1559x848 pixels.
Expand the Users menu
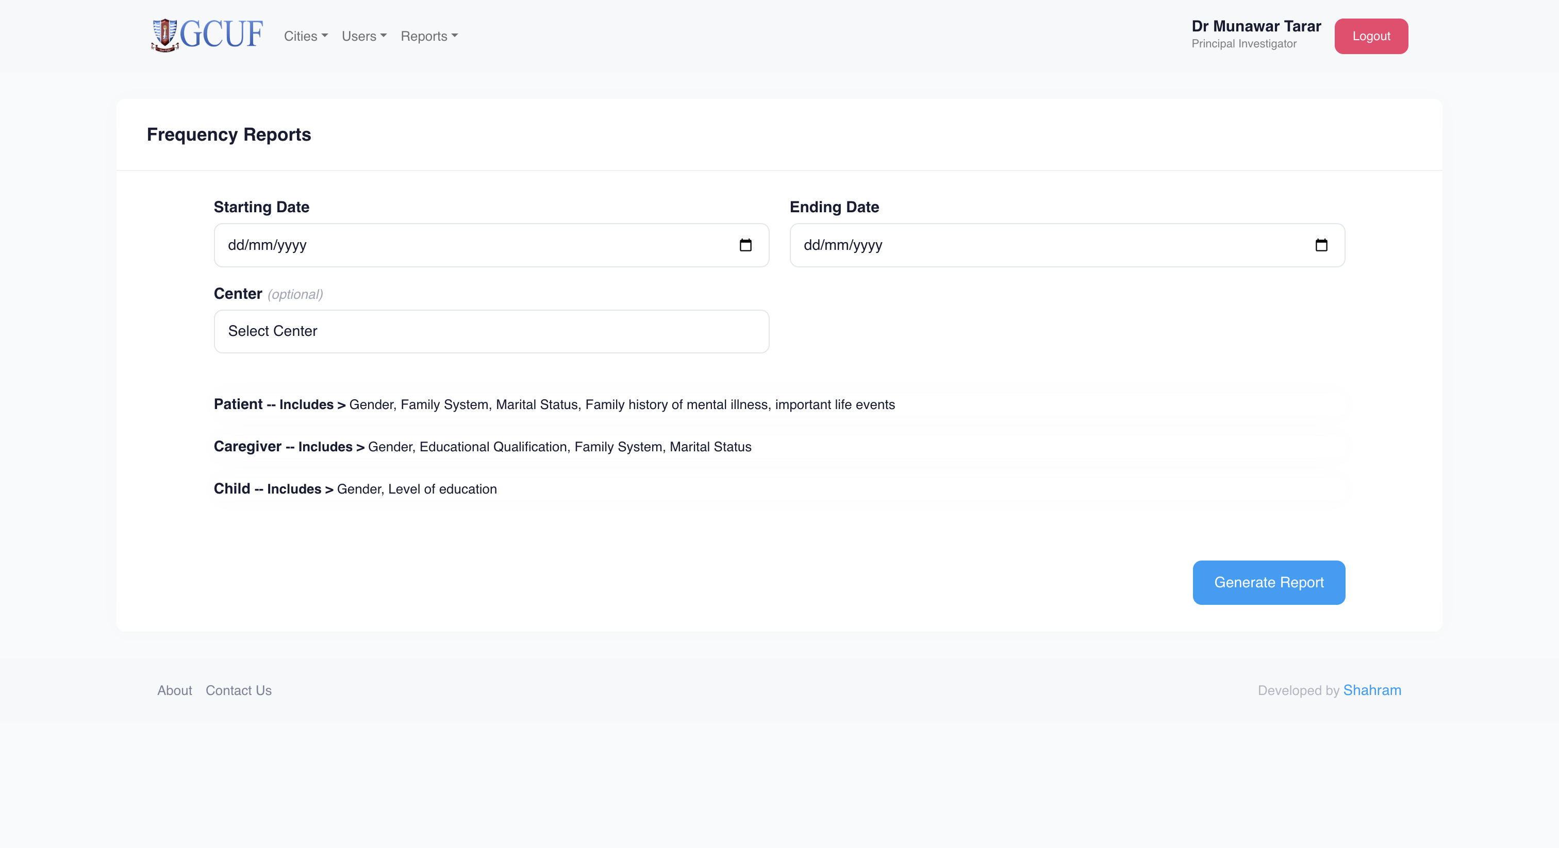364,36
